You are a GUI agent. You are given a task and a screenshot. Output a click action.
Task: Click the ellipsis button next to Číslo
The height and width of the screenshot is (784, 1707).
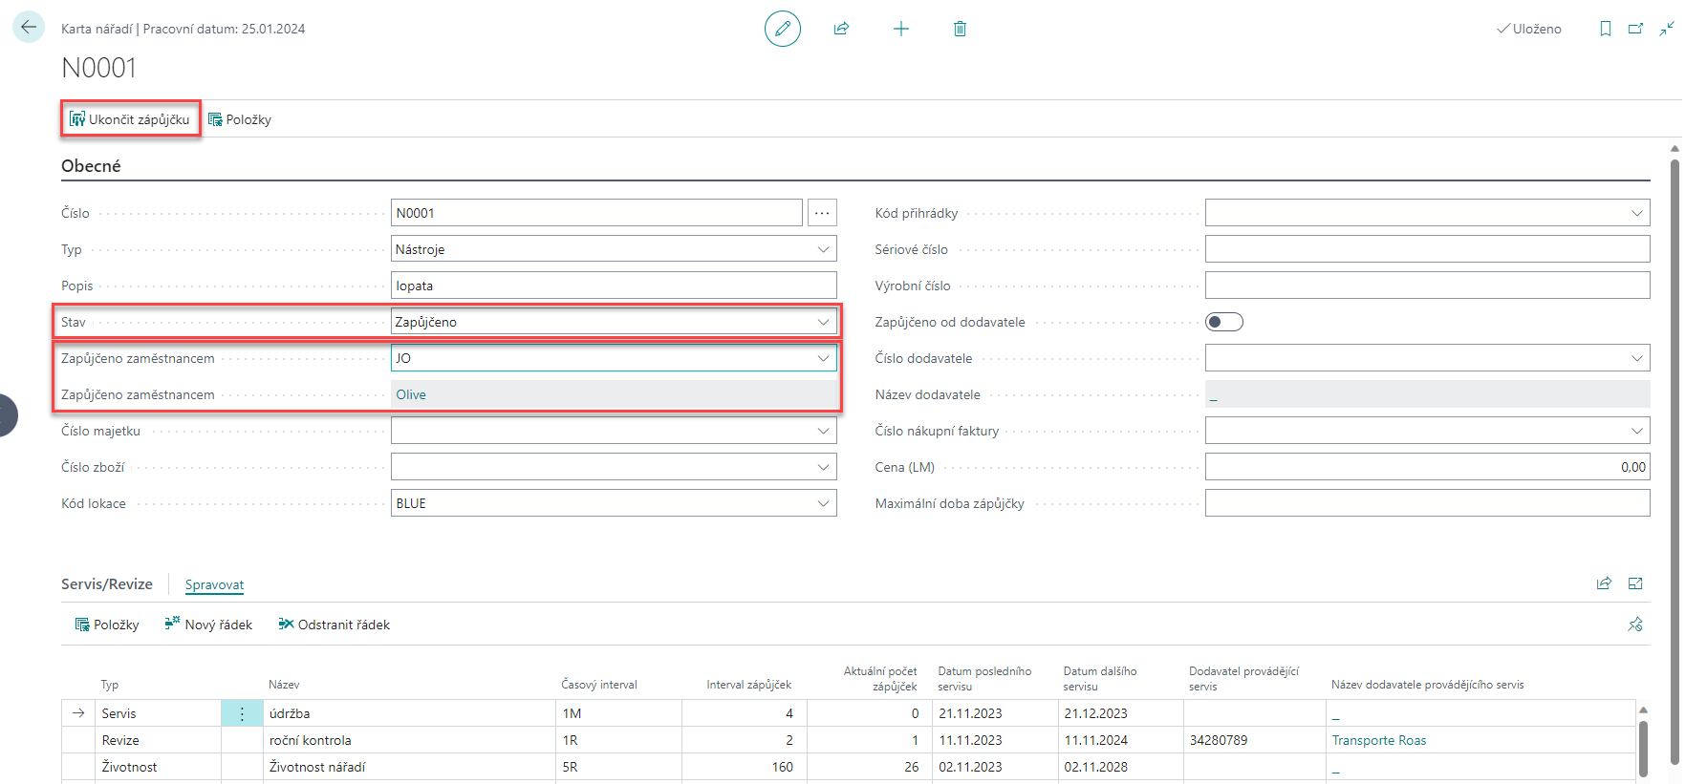pos(822,213)
